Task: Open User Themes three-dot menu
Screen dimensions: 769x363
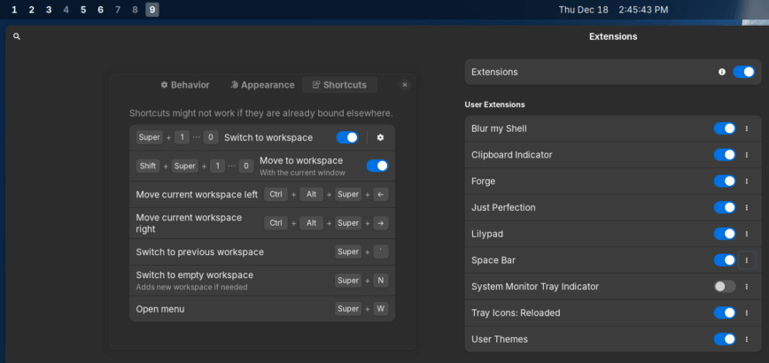Action: (x=747, y=339)
